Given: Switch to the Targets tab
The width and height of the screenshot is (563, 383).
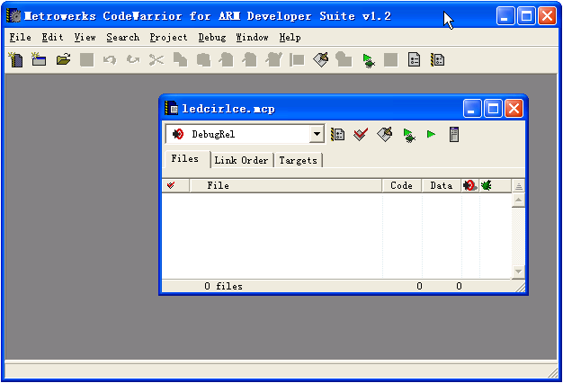Looking at the screenshot, I should [298, 160].
